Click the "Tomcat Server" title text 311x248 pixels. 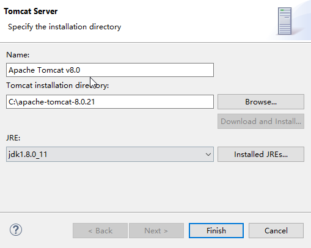pos(31,11)
